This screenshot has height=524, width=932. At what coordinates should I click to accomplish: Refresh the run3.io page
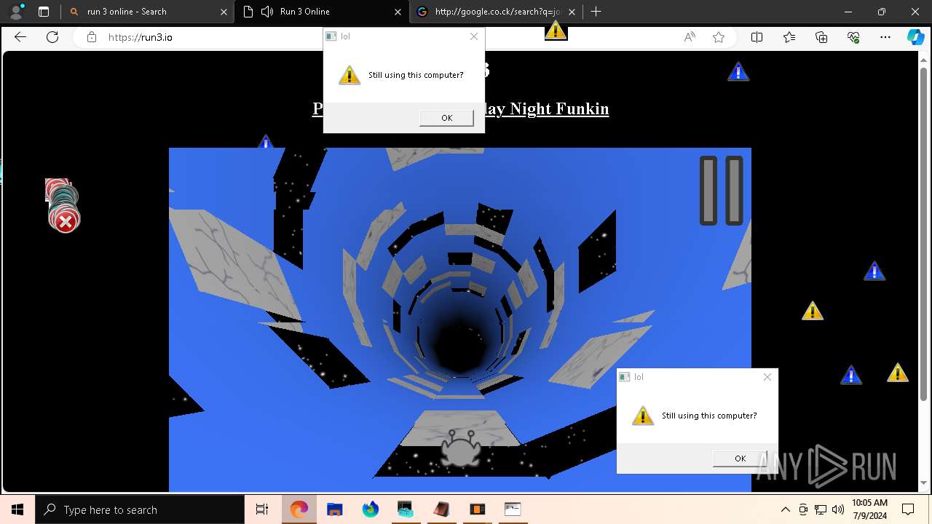click(x=52, y=37)
